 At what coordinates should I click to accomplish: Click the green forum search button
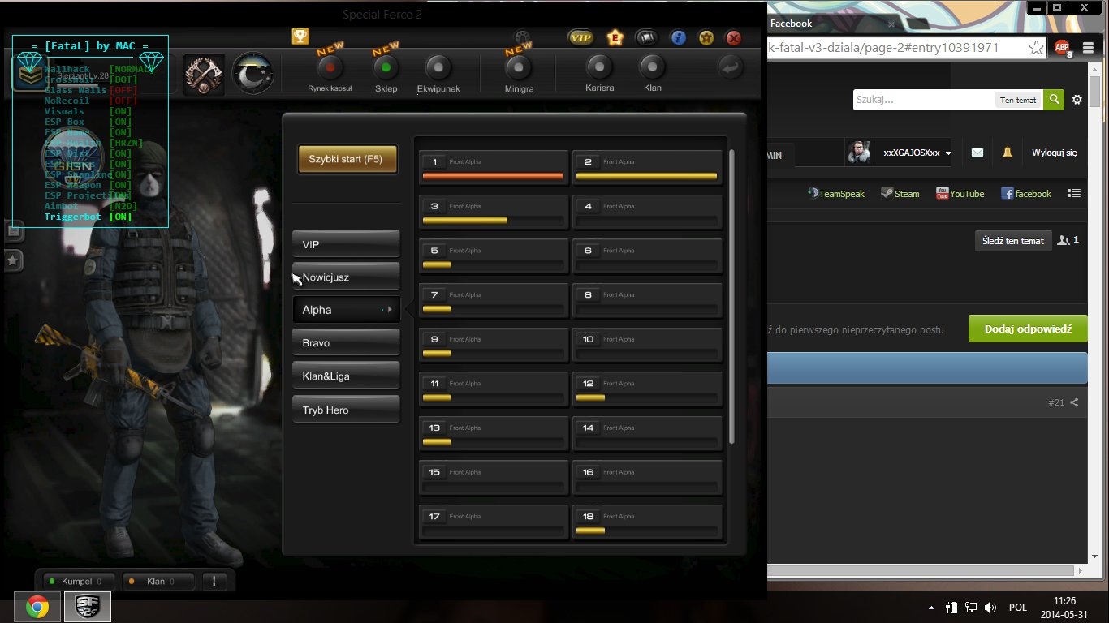[1054, 100]
